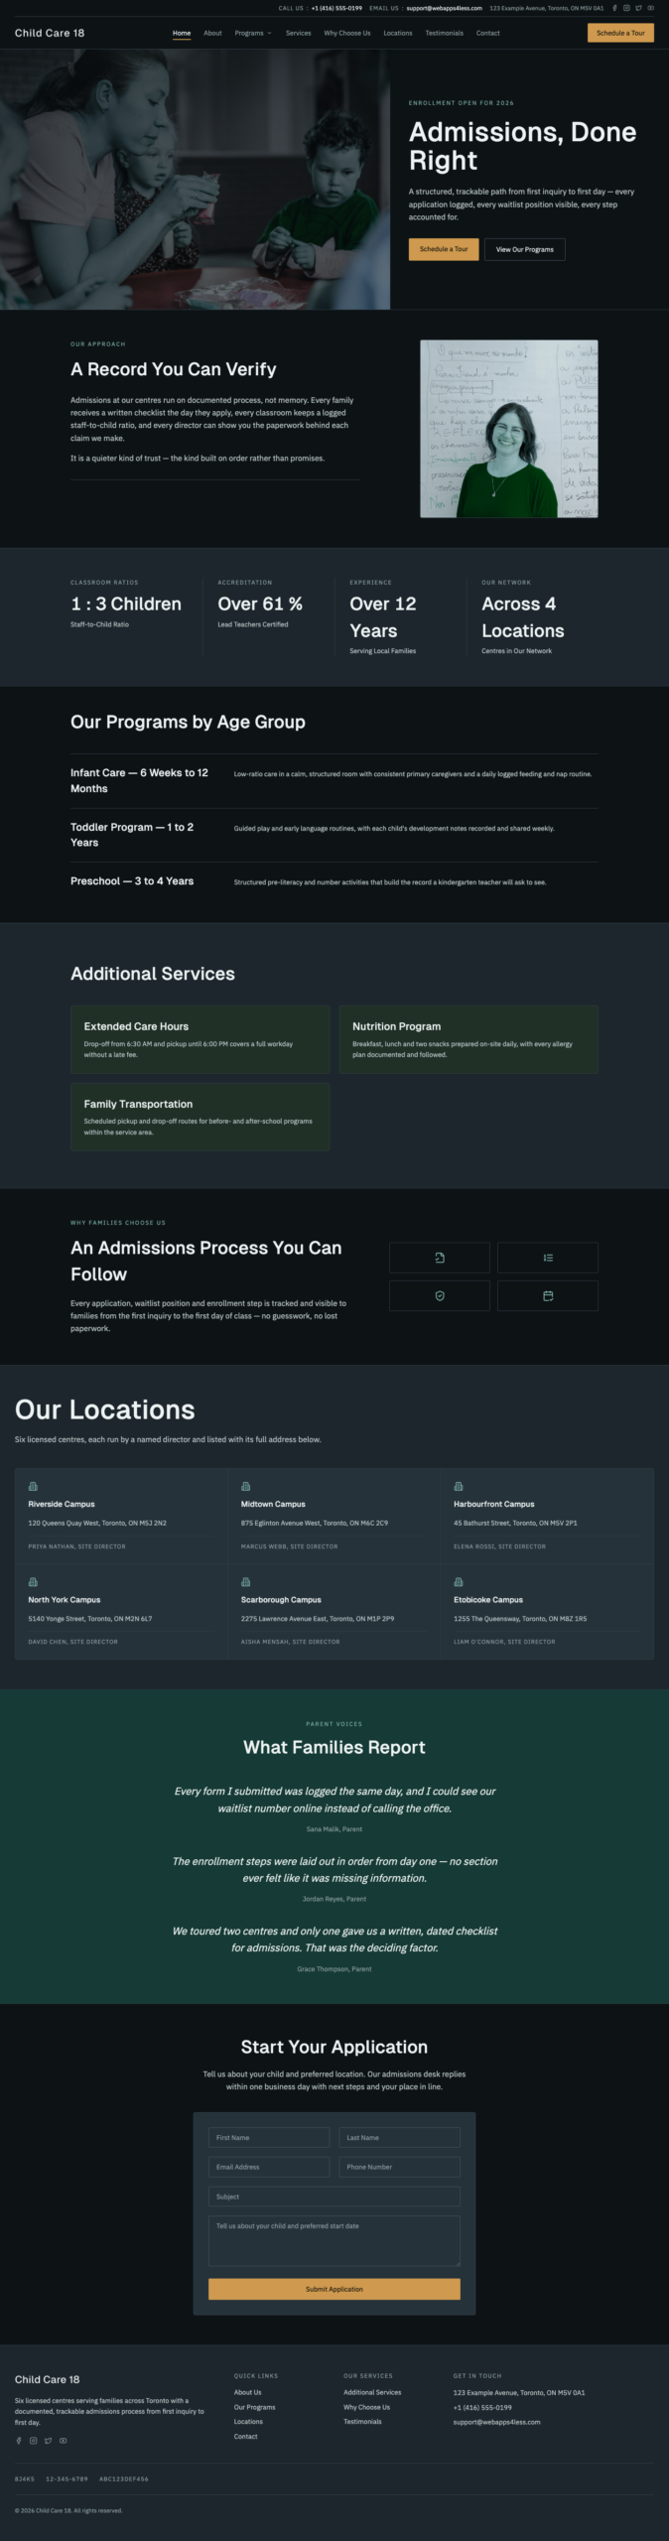Expand the Programs dropdown in the navigation
The image size is (669, 2541).
[253, 33]
